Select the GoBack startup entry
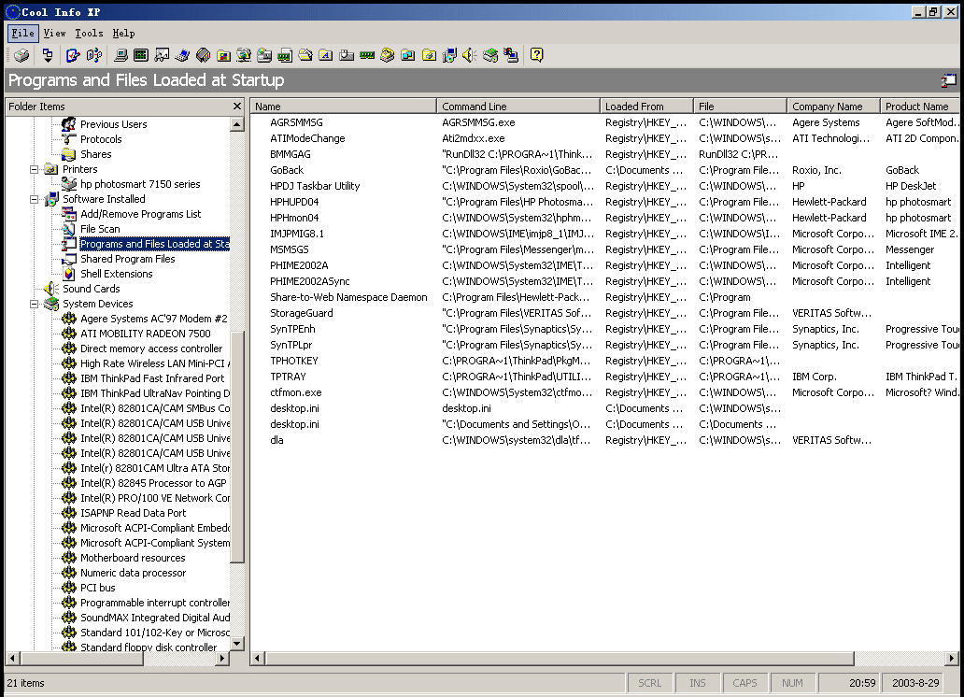This screenshot has height=697, width=964. 287,170
